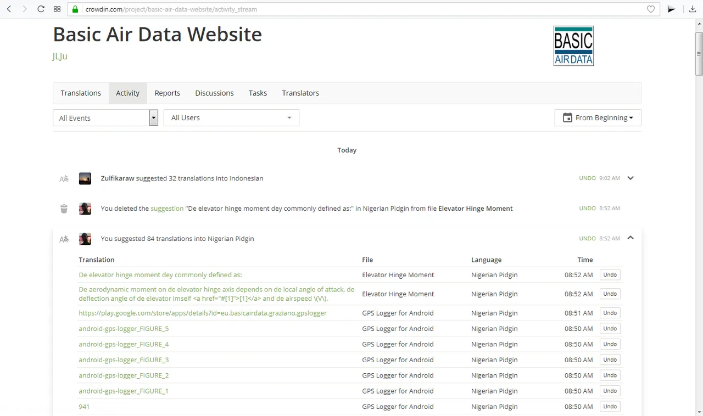Click the browser address bar URL
Image resolution: width=703 pixels, height=416 pixels.
pyautogui.click(x=171, y=9)
